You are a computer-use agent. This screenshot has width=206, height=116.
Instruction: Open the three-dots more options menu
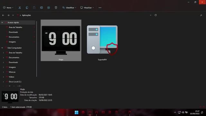pyautogui.click(x=100, y=8)
